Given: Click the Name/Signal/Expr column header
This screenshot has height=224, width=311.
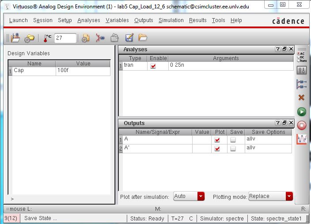Looking at the screenshot, I should point(157,132).
